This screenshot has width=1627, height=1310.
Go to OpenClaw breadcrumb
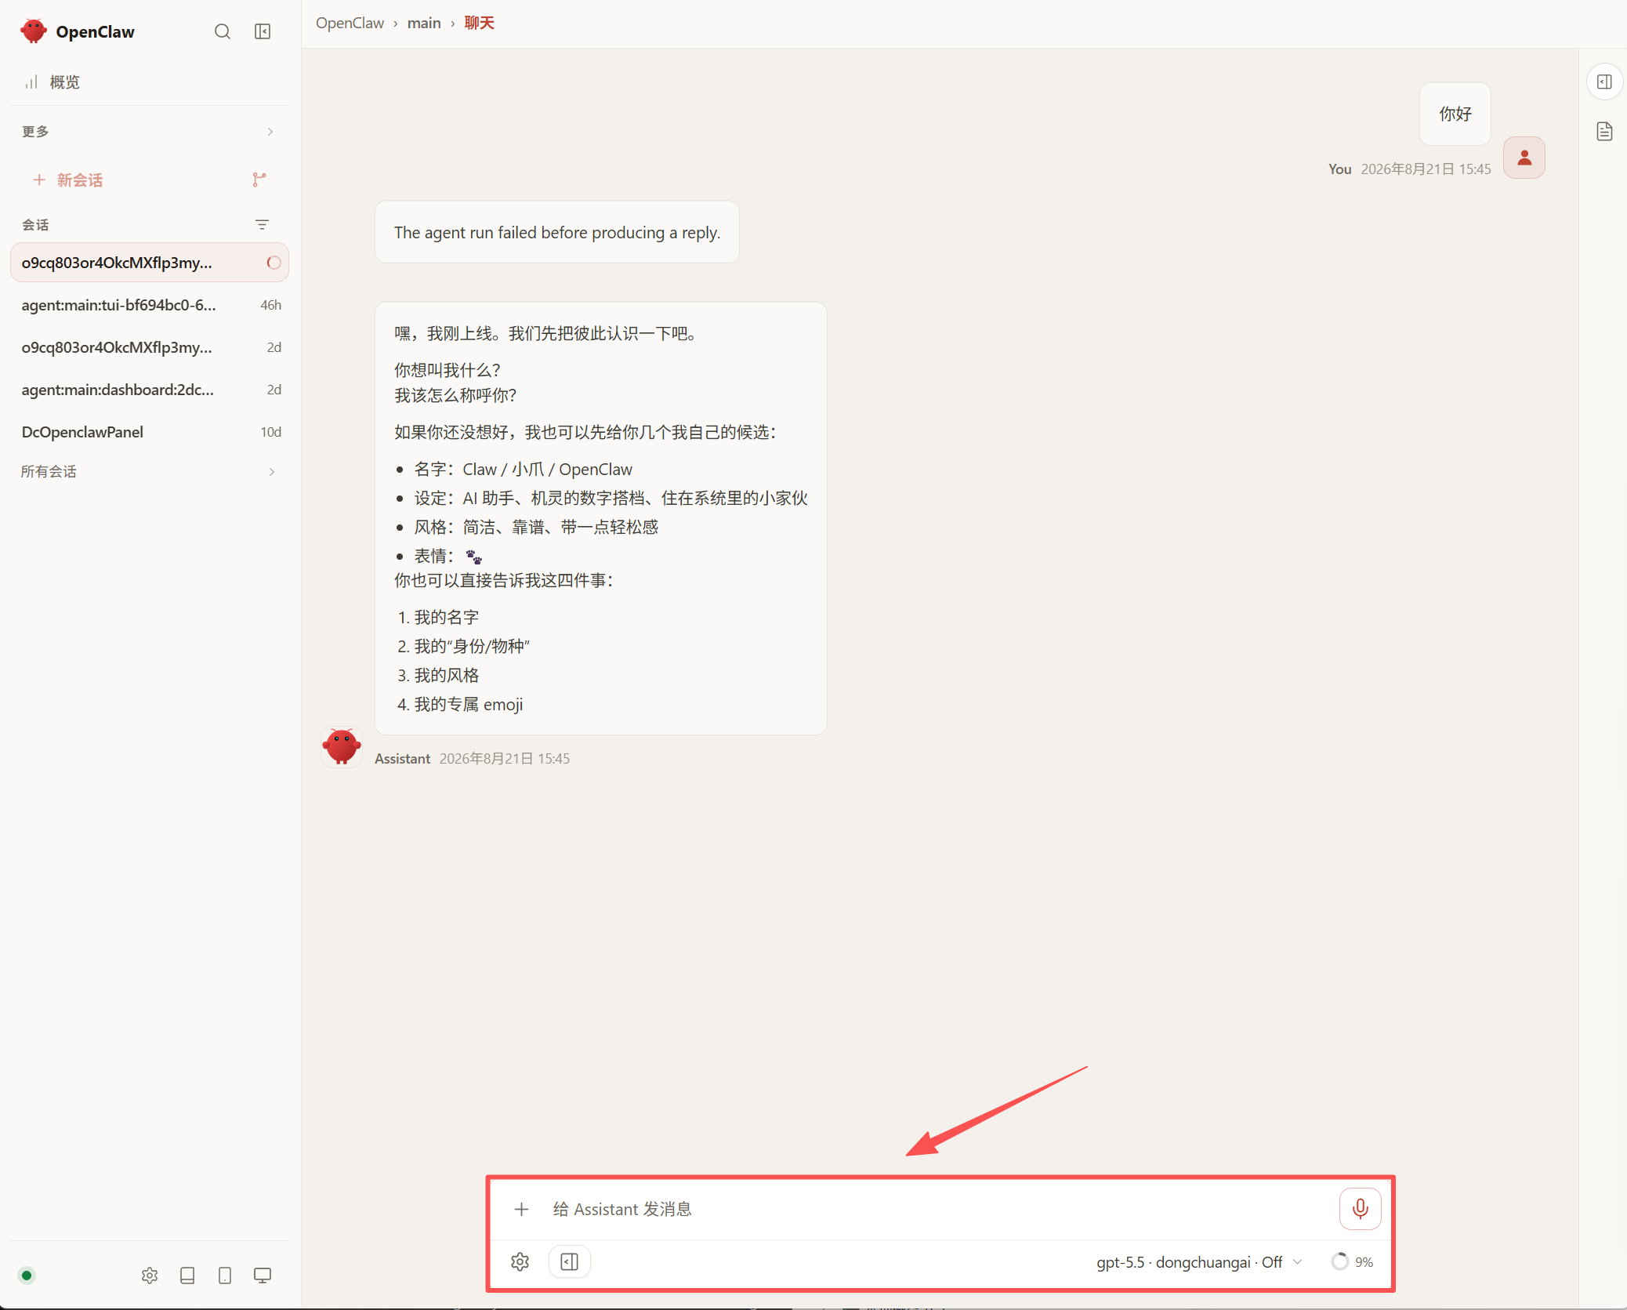click(350, 24)
